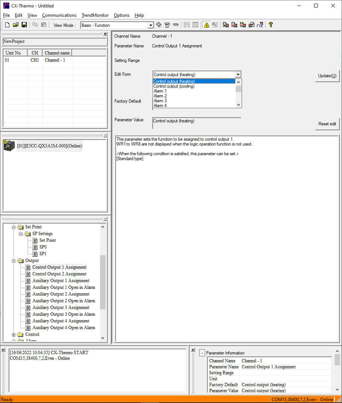The image size is (342, 403).
Task: Open the View menu
Action: [32, 15]
